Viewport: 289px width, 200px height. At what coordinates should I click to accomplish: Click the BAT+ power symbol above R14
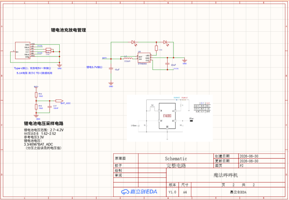tap(36, 87)
